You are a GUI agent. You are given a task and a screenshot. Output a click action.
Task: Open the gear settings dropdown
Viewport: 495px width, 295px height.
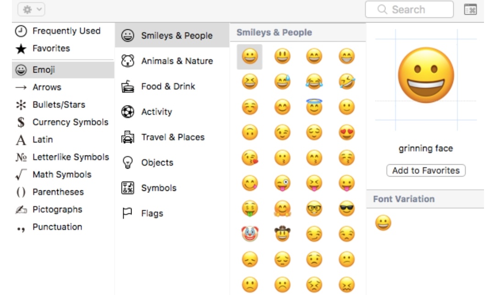pos(31,9)
